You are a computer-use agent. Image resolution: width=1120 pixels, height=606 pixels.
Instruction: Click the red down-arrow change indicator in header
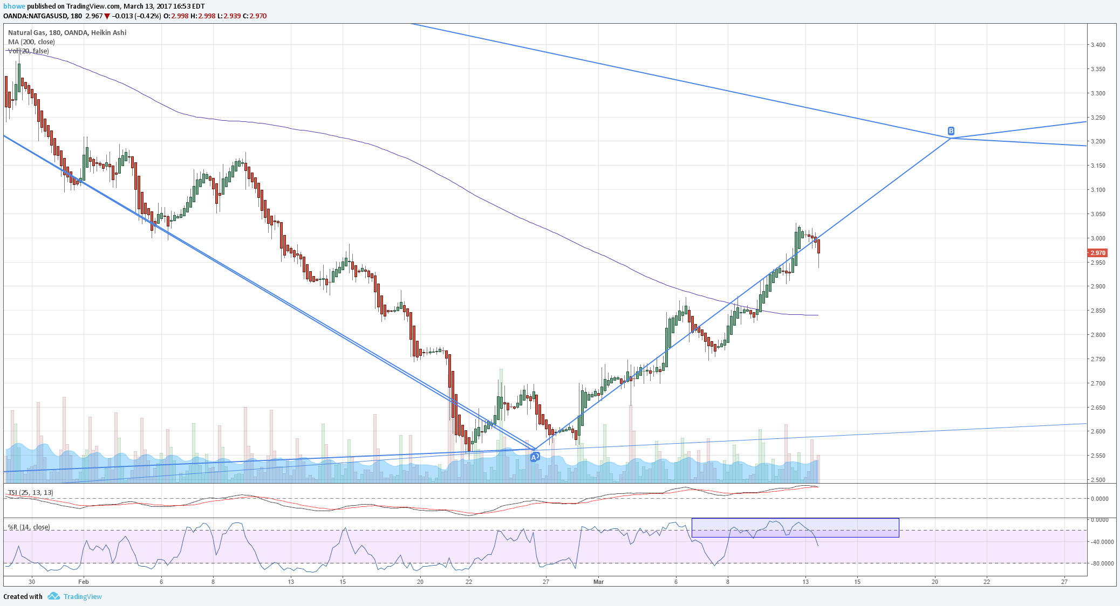(x=107, y=16)
